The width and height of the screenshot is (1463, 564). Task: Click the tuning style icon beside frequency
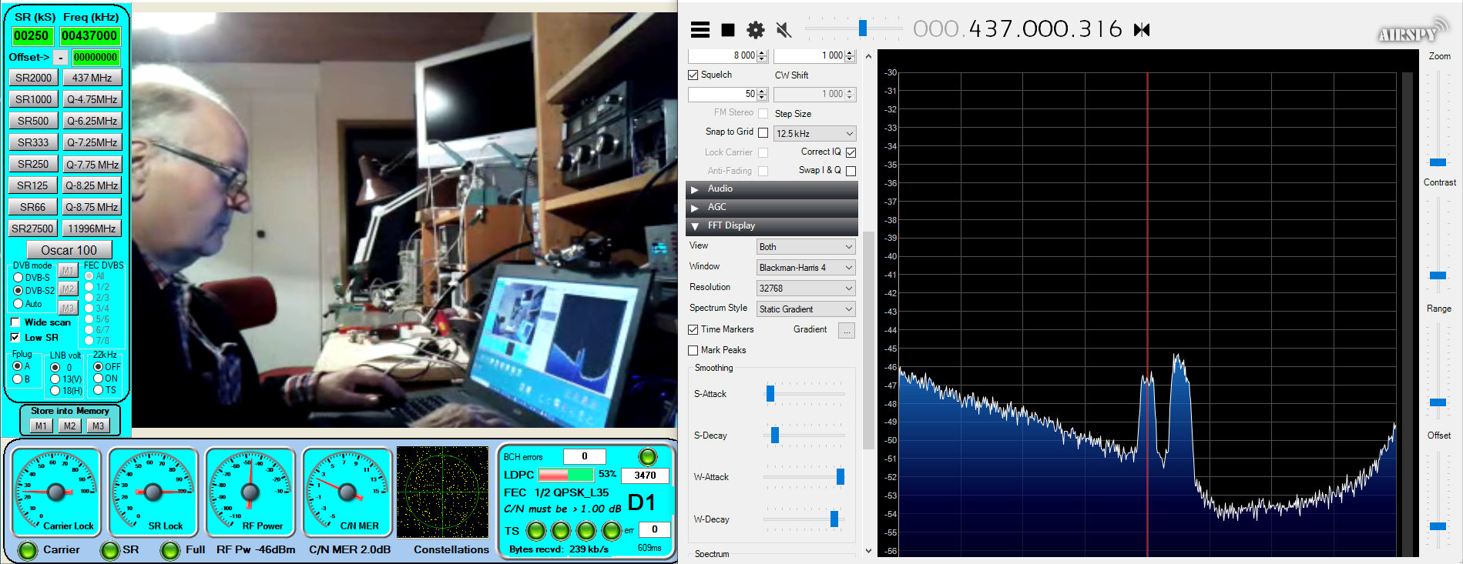pos(1142,30)
